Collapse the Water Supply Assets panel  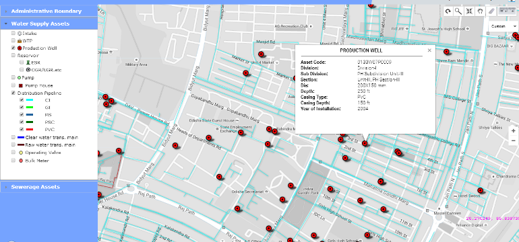pyautogui.click(x=49, y=24)
